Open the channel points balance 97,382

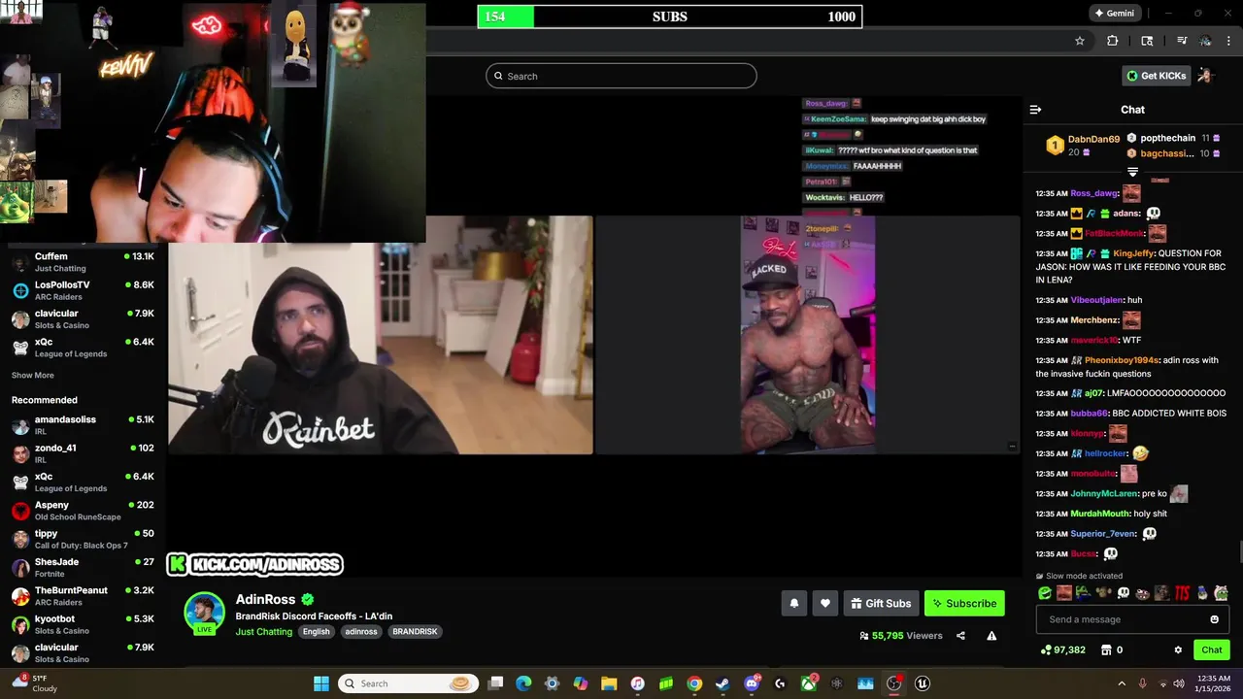[1062, 649]
